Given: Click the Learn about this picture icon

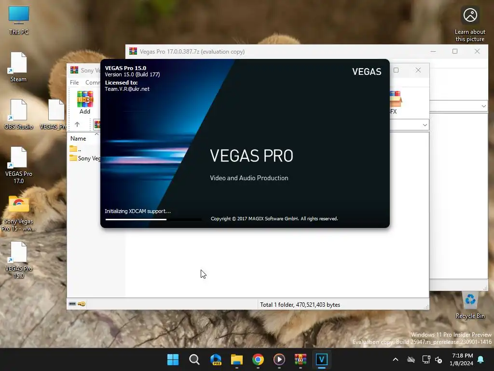Looking at the screenshot, I should coord(470,24).
